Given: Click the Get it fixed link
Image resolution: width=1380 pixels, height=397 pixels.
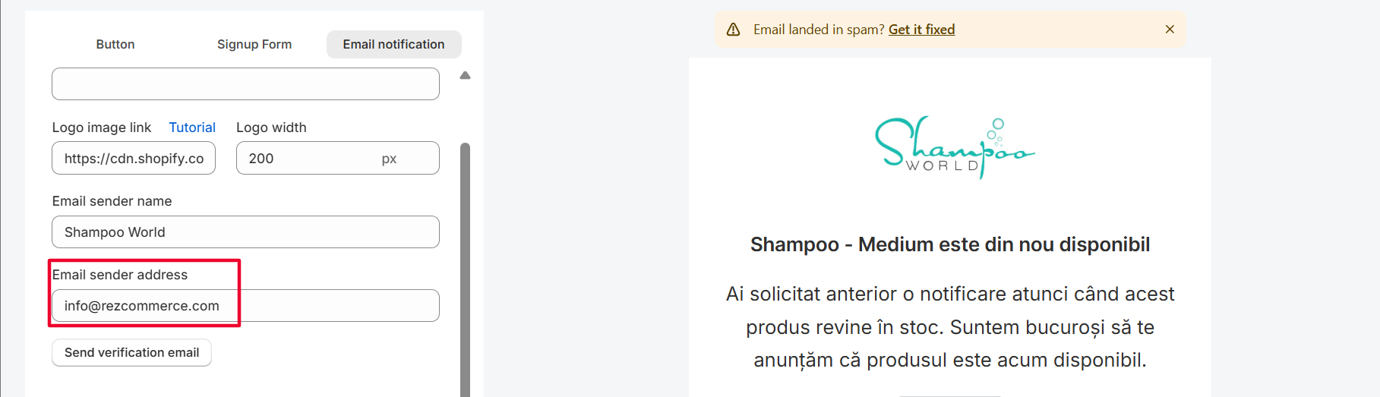Looking at the screenshot, I should pyautogui.click(x=921, y=30).
